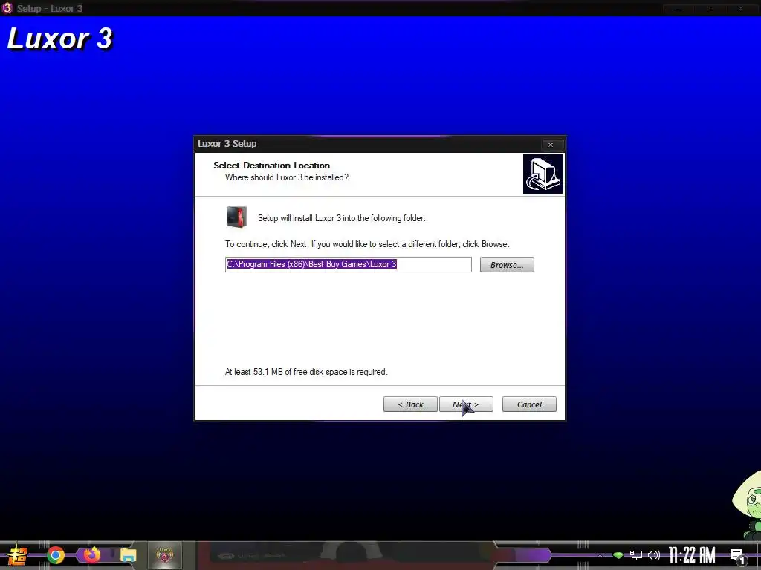The height and width of the screenshot is (570, 761).
Task: Click the Peridot desktop character
Action: tap(748, 504)
